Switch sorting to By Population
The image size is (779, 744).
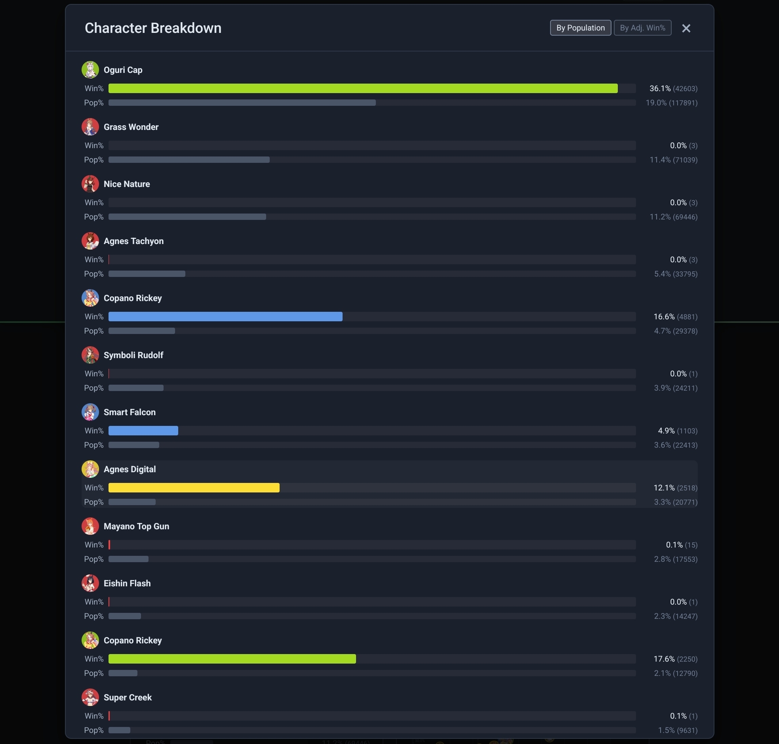[580, 28]
